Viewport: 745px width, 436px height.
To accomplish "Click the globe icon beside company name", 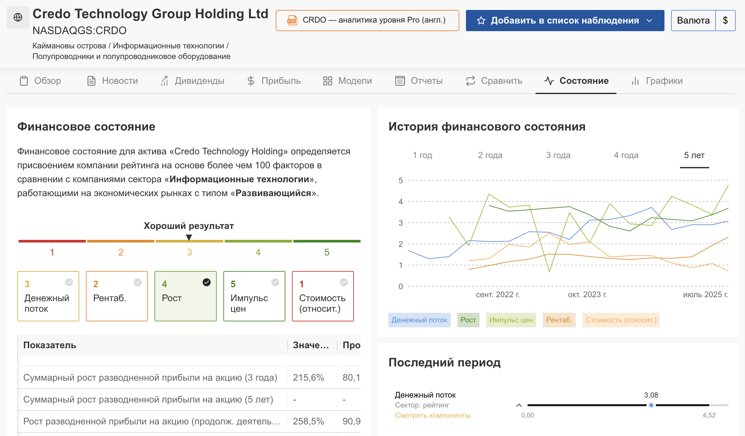I will click(18, 17).
